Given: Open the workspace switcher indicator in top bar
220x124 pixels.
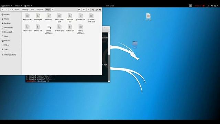Looking at the screenshot, I should (x=190, y=6).
